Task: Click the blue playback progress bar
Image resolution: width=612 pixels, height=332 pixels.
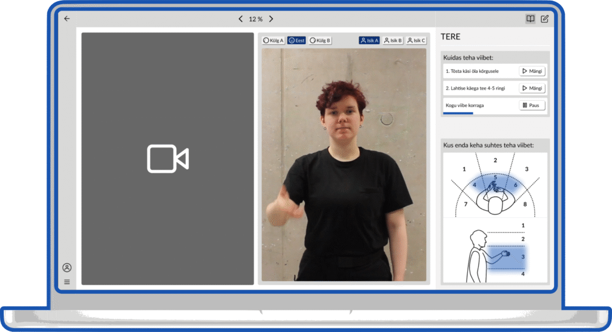Action: click(458, 112)
